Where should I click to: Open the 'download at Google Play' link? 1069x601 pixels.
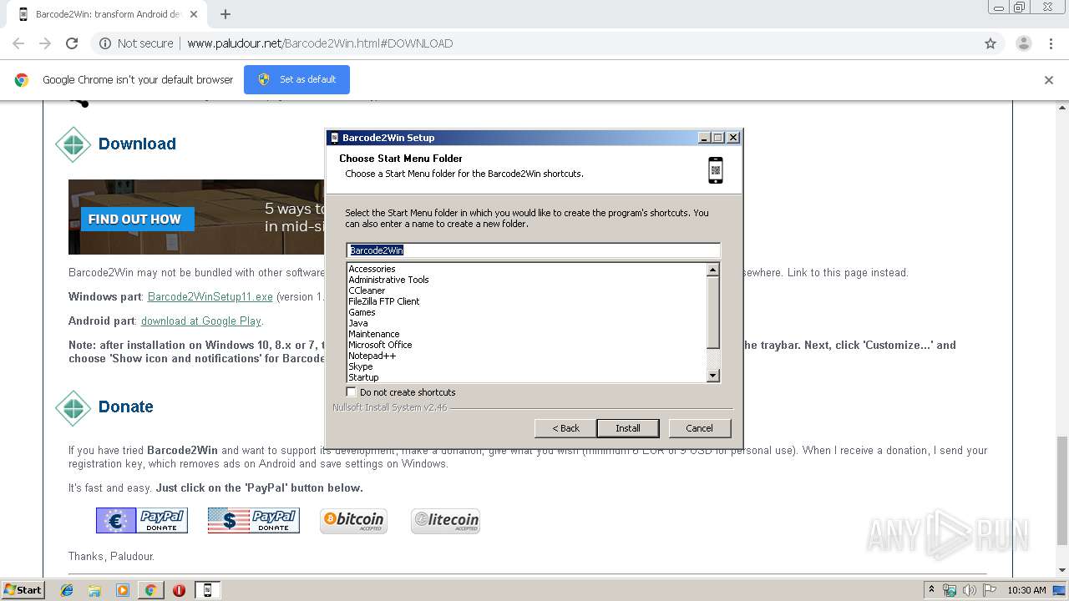(x=201, y=321)
